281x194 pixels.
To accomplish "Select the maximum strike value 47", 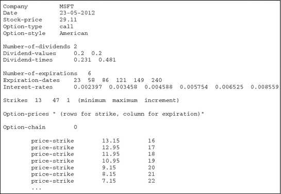I will tap(56, 100).
